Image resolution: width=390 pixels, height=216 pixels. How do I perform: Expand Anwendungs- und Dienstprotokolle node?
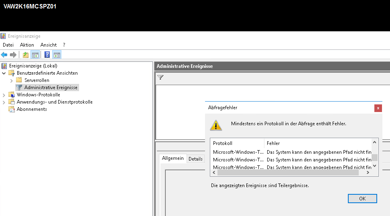(x=4, y=102)
